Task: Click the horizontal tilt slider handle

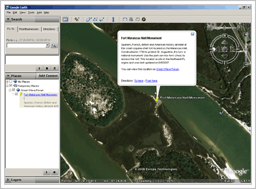Action: tap(225, 28)
